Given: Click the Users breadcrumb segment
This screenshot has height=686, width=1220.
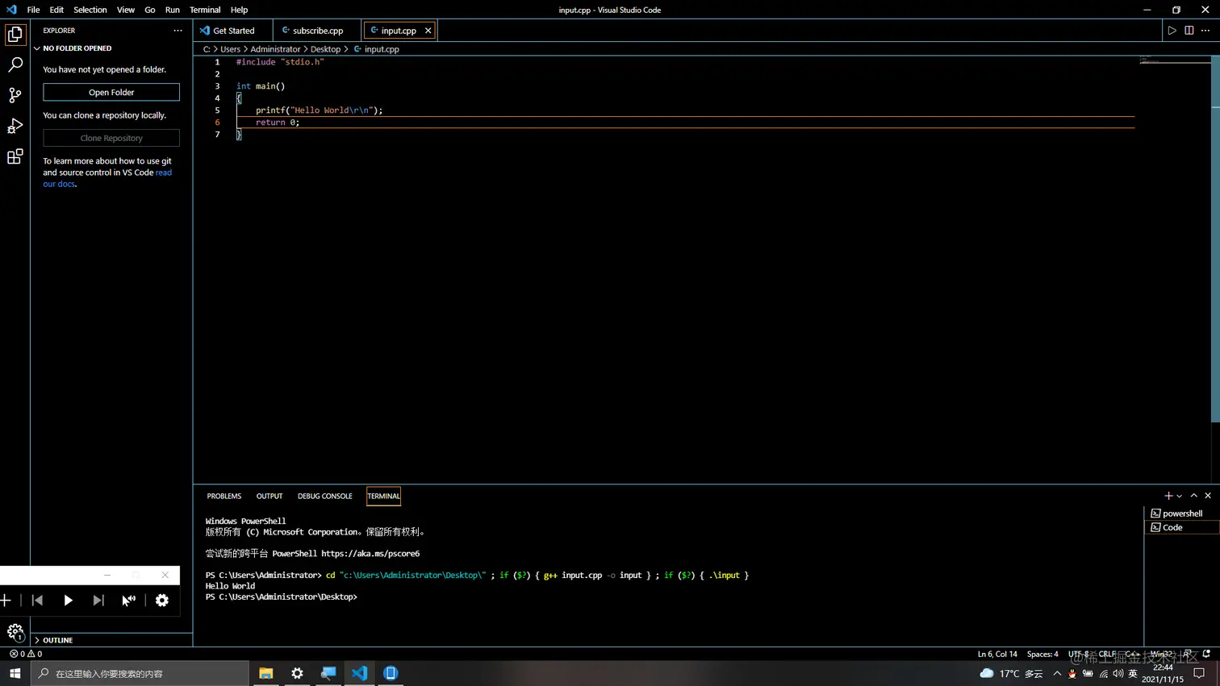Looking at the screenshot, I should click(231, 49).
